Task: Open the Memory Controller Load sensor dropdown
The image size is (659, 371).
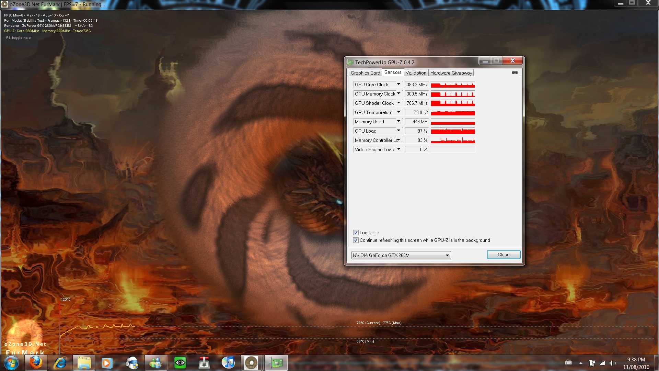Action: (x=398, y=140)
